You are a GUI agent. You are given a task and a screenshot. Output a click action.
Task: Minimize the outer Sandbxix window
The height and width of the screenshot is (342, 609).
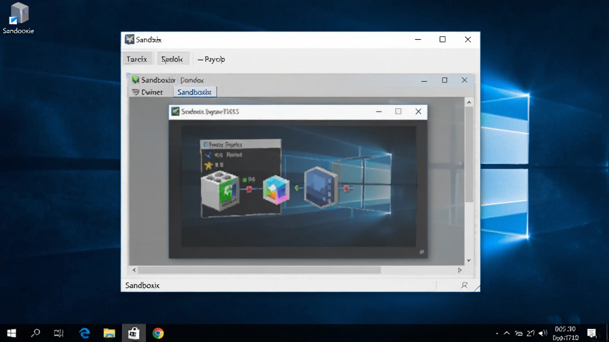coord(418,40)
